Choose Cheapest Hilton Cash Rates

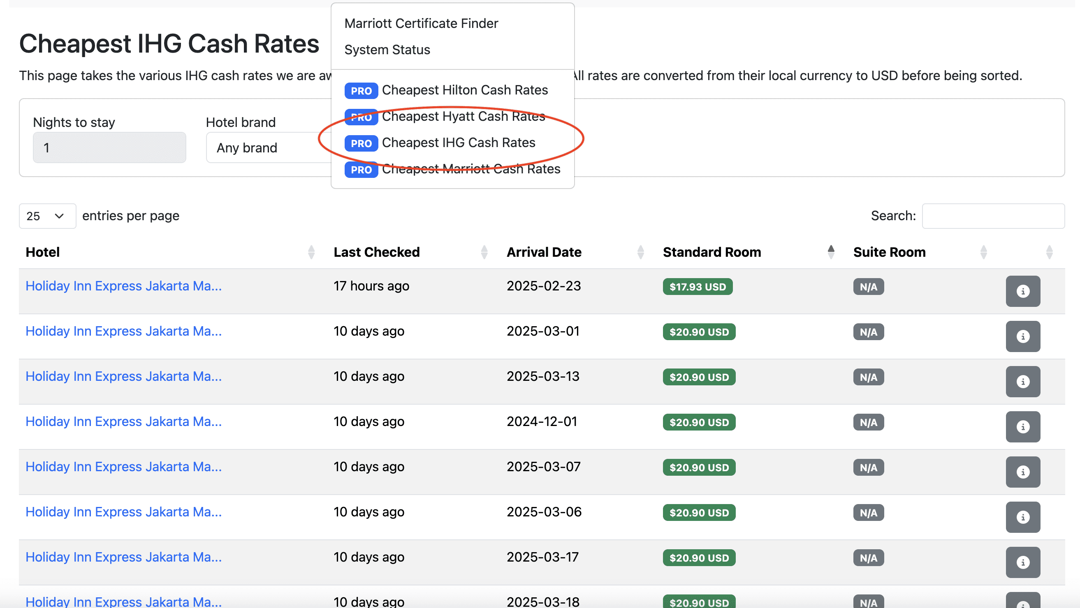[x=465, y=90]
